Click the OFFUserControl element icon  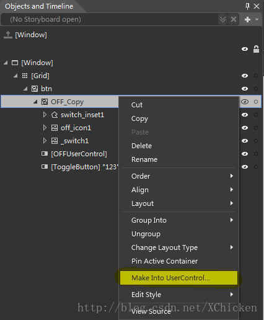(45, 154)
